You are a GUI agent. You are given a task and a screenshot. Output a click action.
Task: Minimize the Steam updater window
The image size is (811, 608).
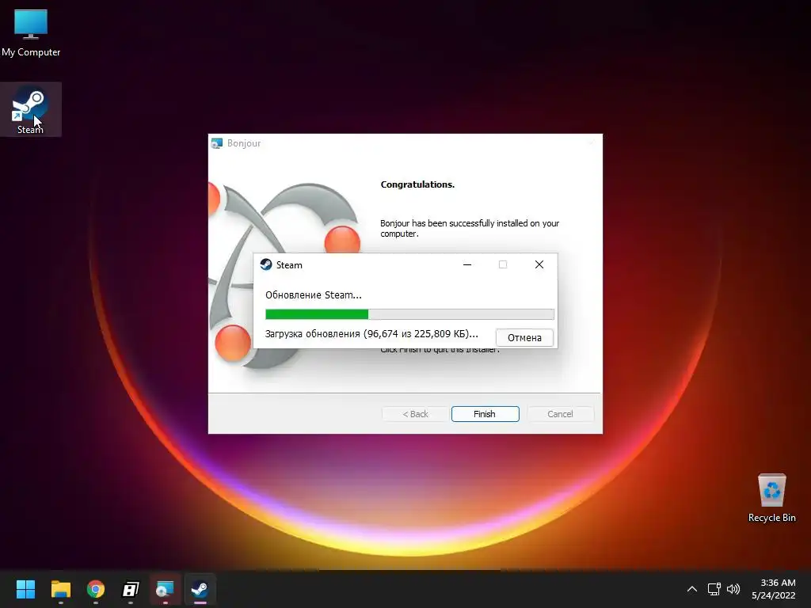pyautogui.click(x=467, y=264)
